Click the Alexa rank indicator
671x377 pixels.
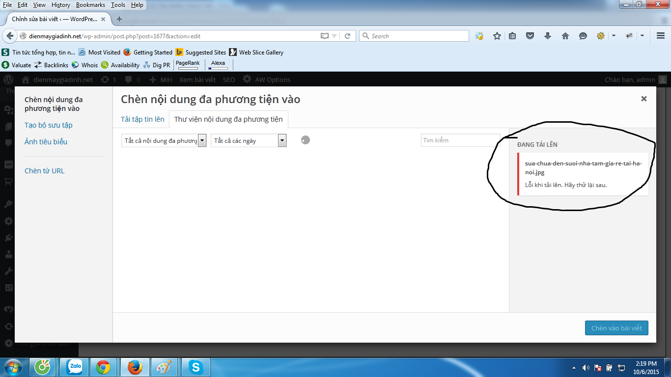coord(218,64)
